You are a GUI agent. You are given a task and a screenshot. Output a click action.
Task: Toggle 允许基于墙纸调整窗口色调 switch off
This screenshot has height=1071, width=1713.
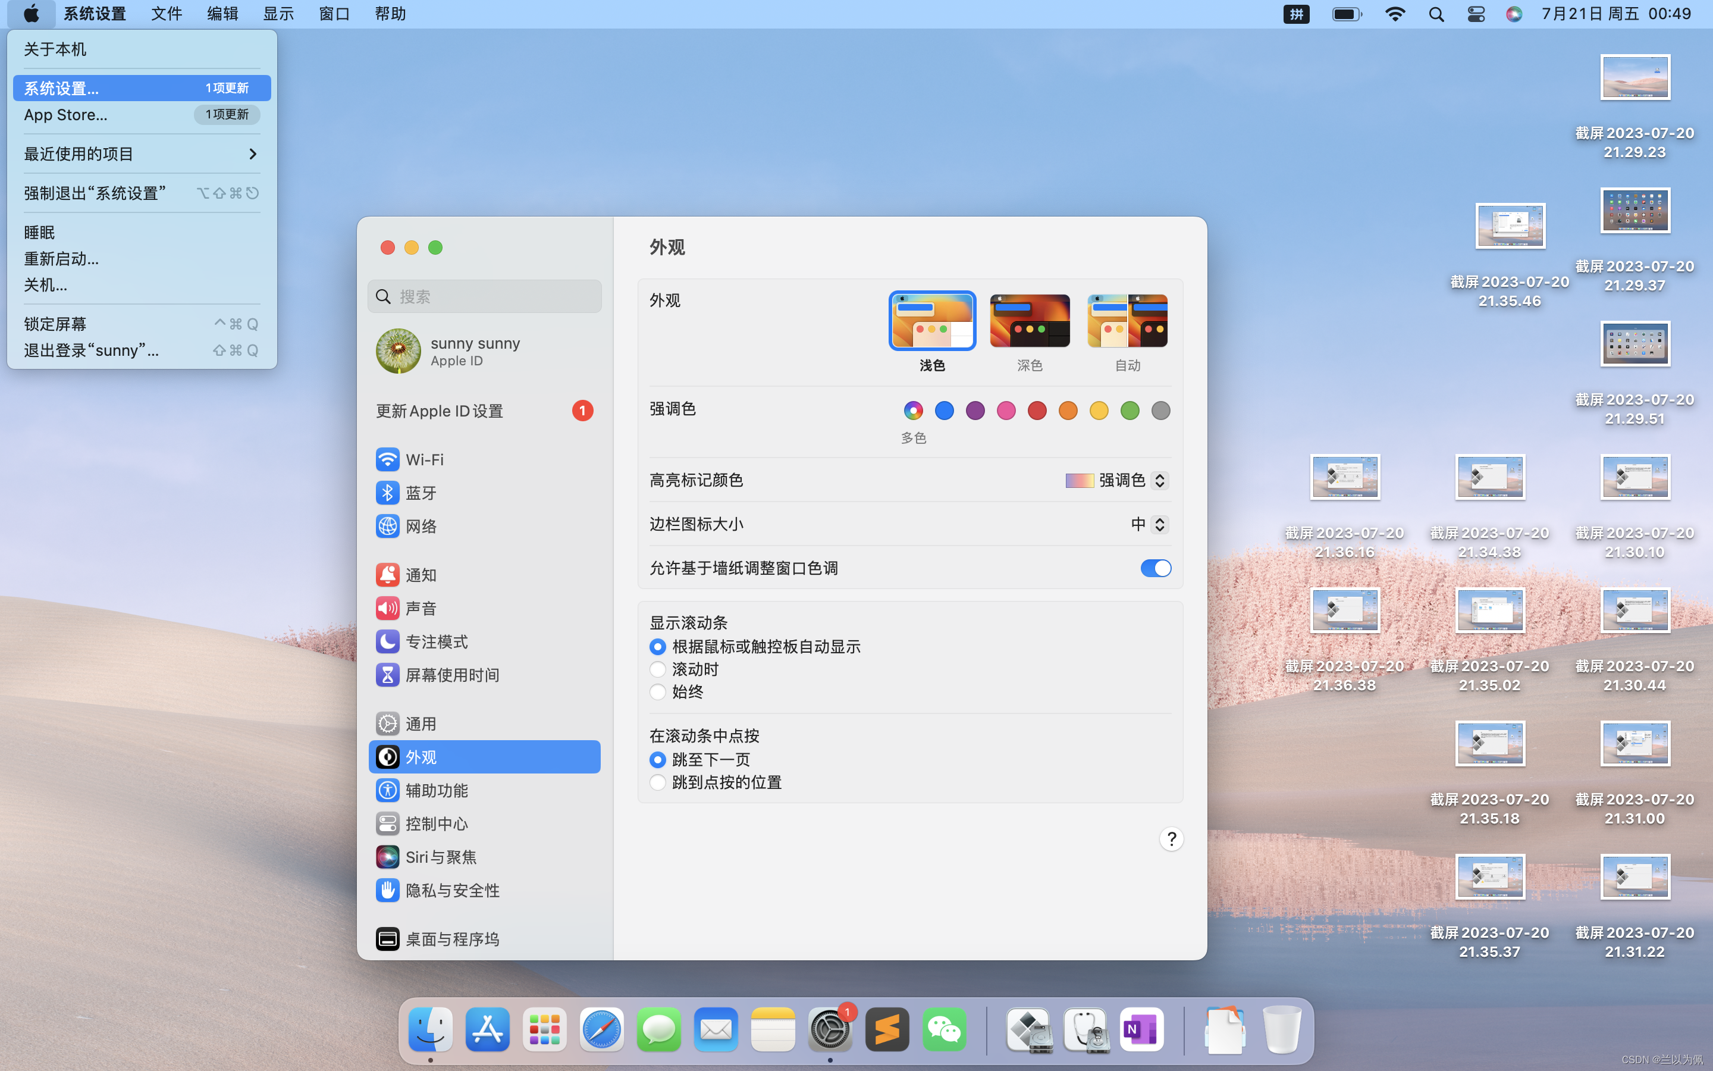click(1155, 568)
